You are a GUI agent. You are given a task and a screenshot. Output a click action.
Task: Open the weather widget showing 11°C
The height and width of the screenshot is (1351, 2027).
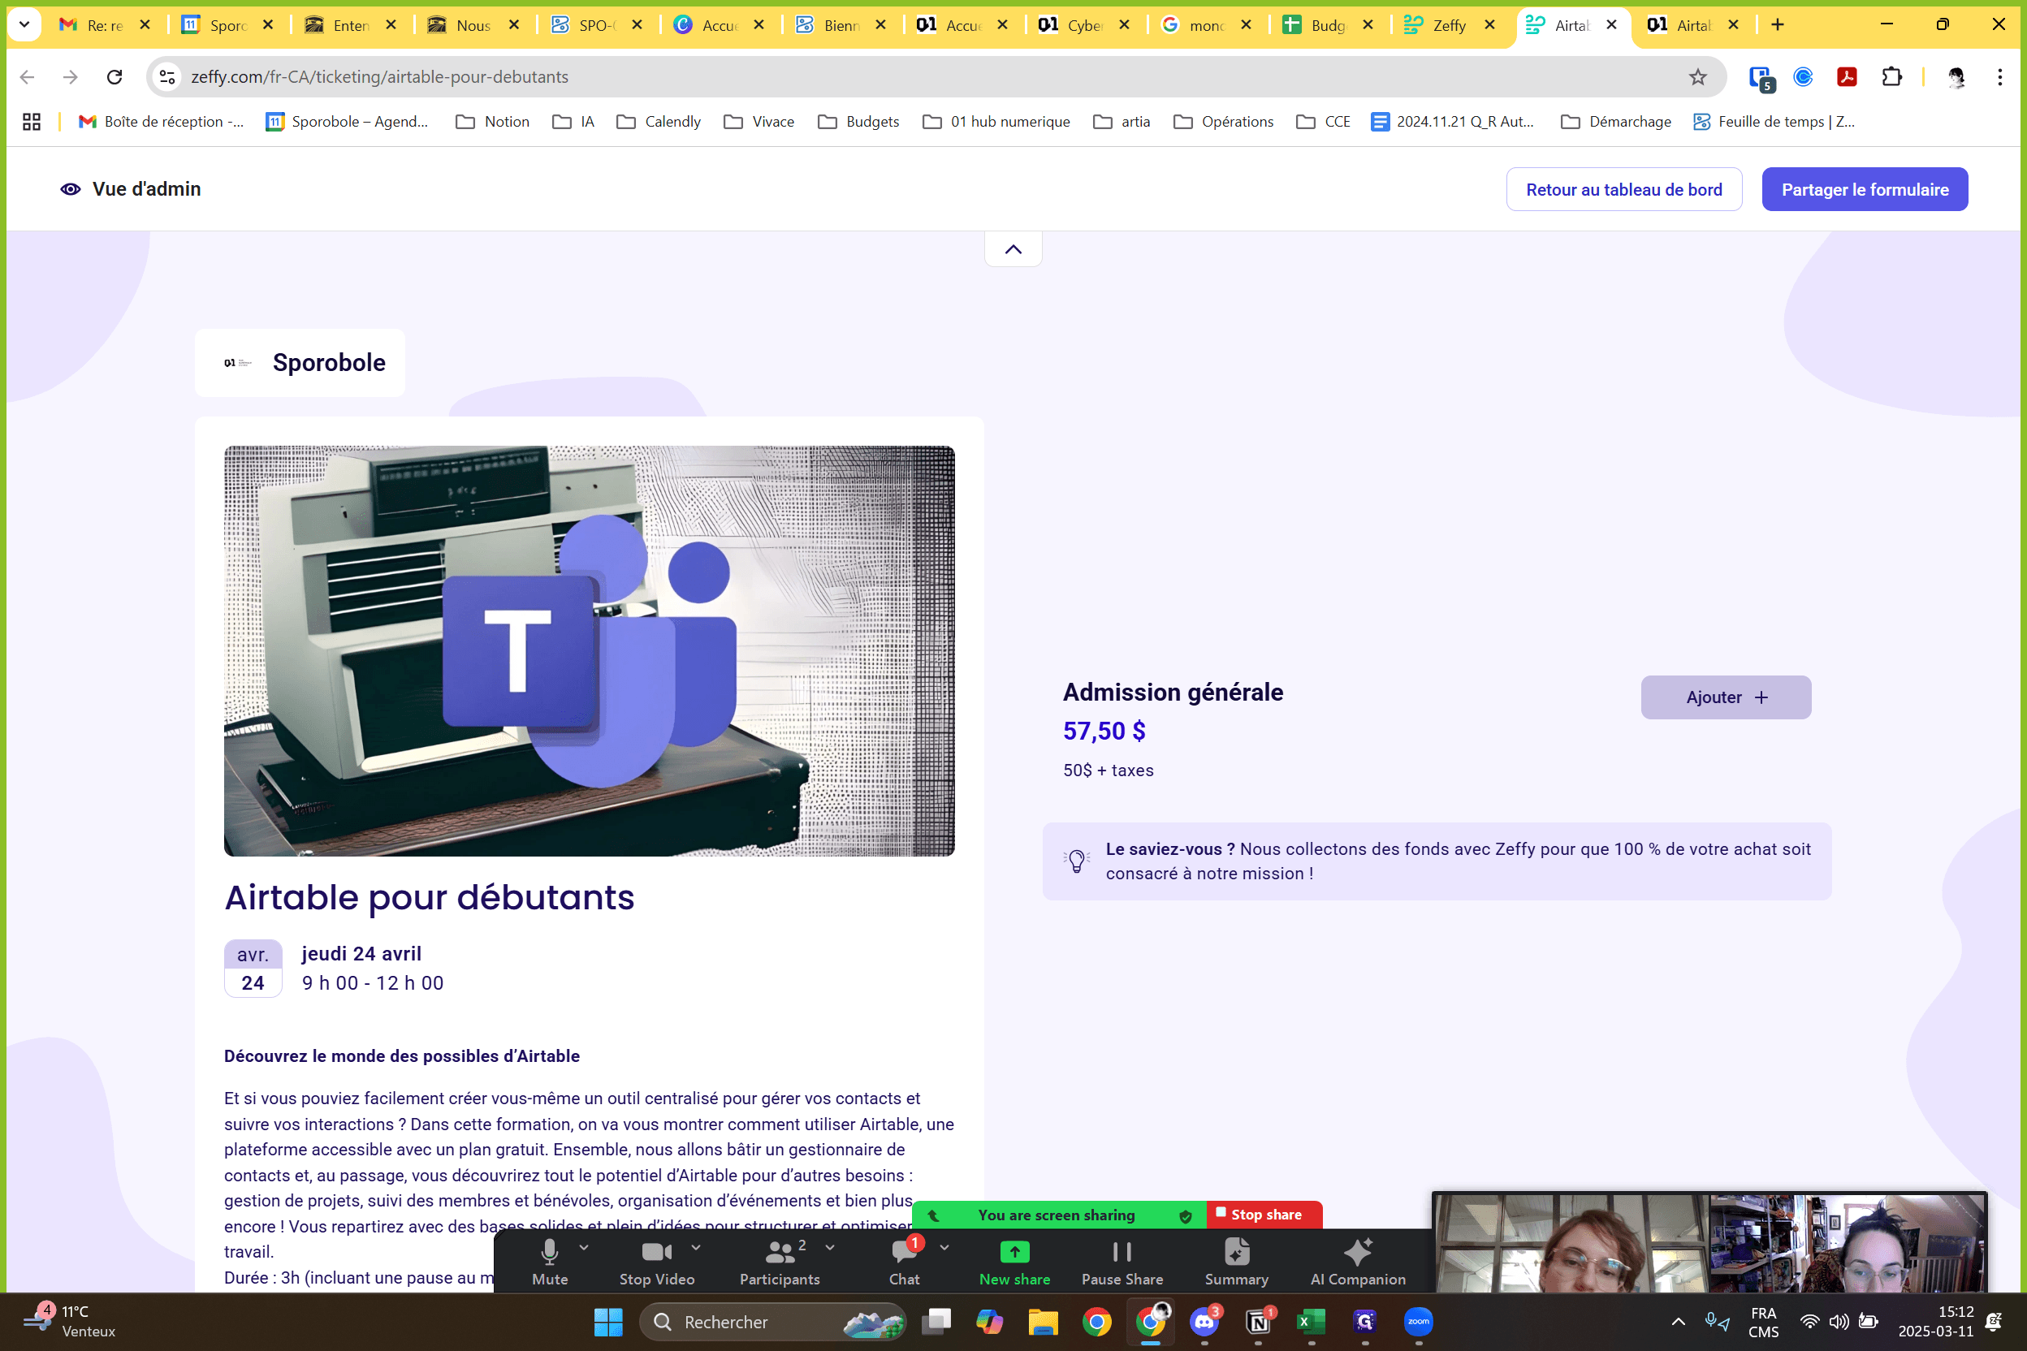click(x=71, y=1320)
